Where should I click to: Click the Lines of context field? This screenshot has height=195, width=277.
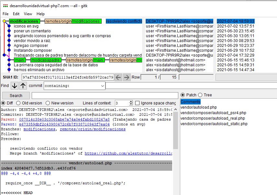(x=122, y=103)
